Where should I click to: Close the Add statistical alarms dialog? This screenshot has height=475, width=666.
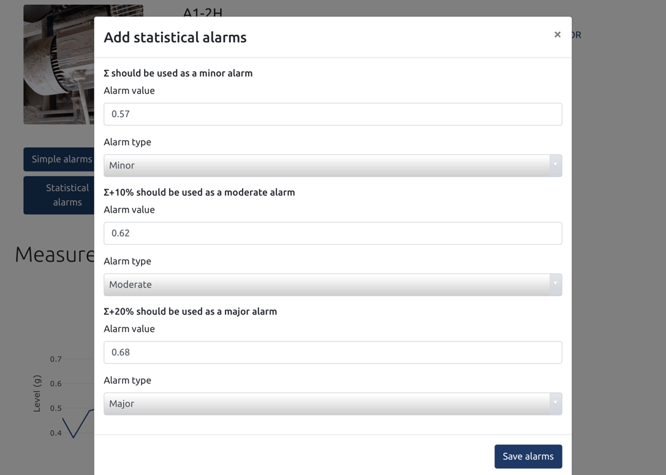pyautogui.click(x=557, y=34)
